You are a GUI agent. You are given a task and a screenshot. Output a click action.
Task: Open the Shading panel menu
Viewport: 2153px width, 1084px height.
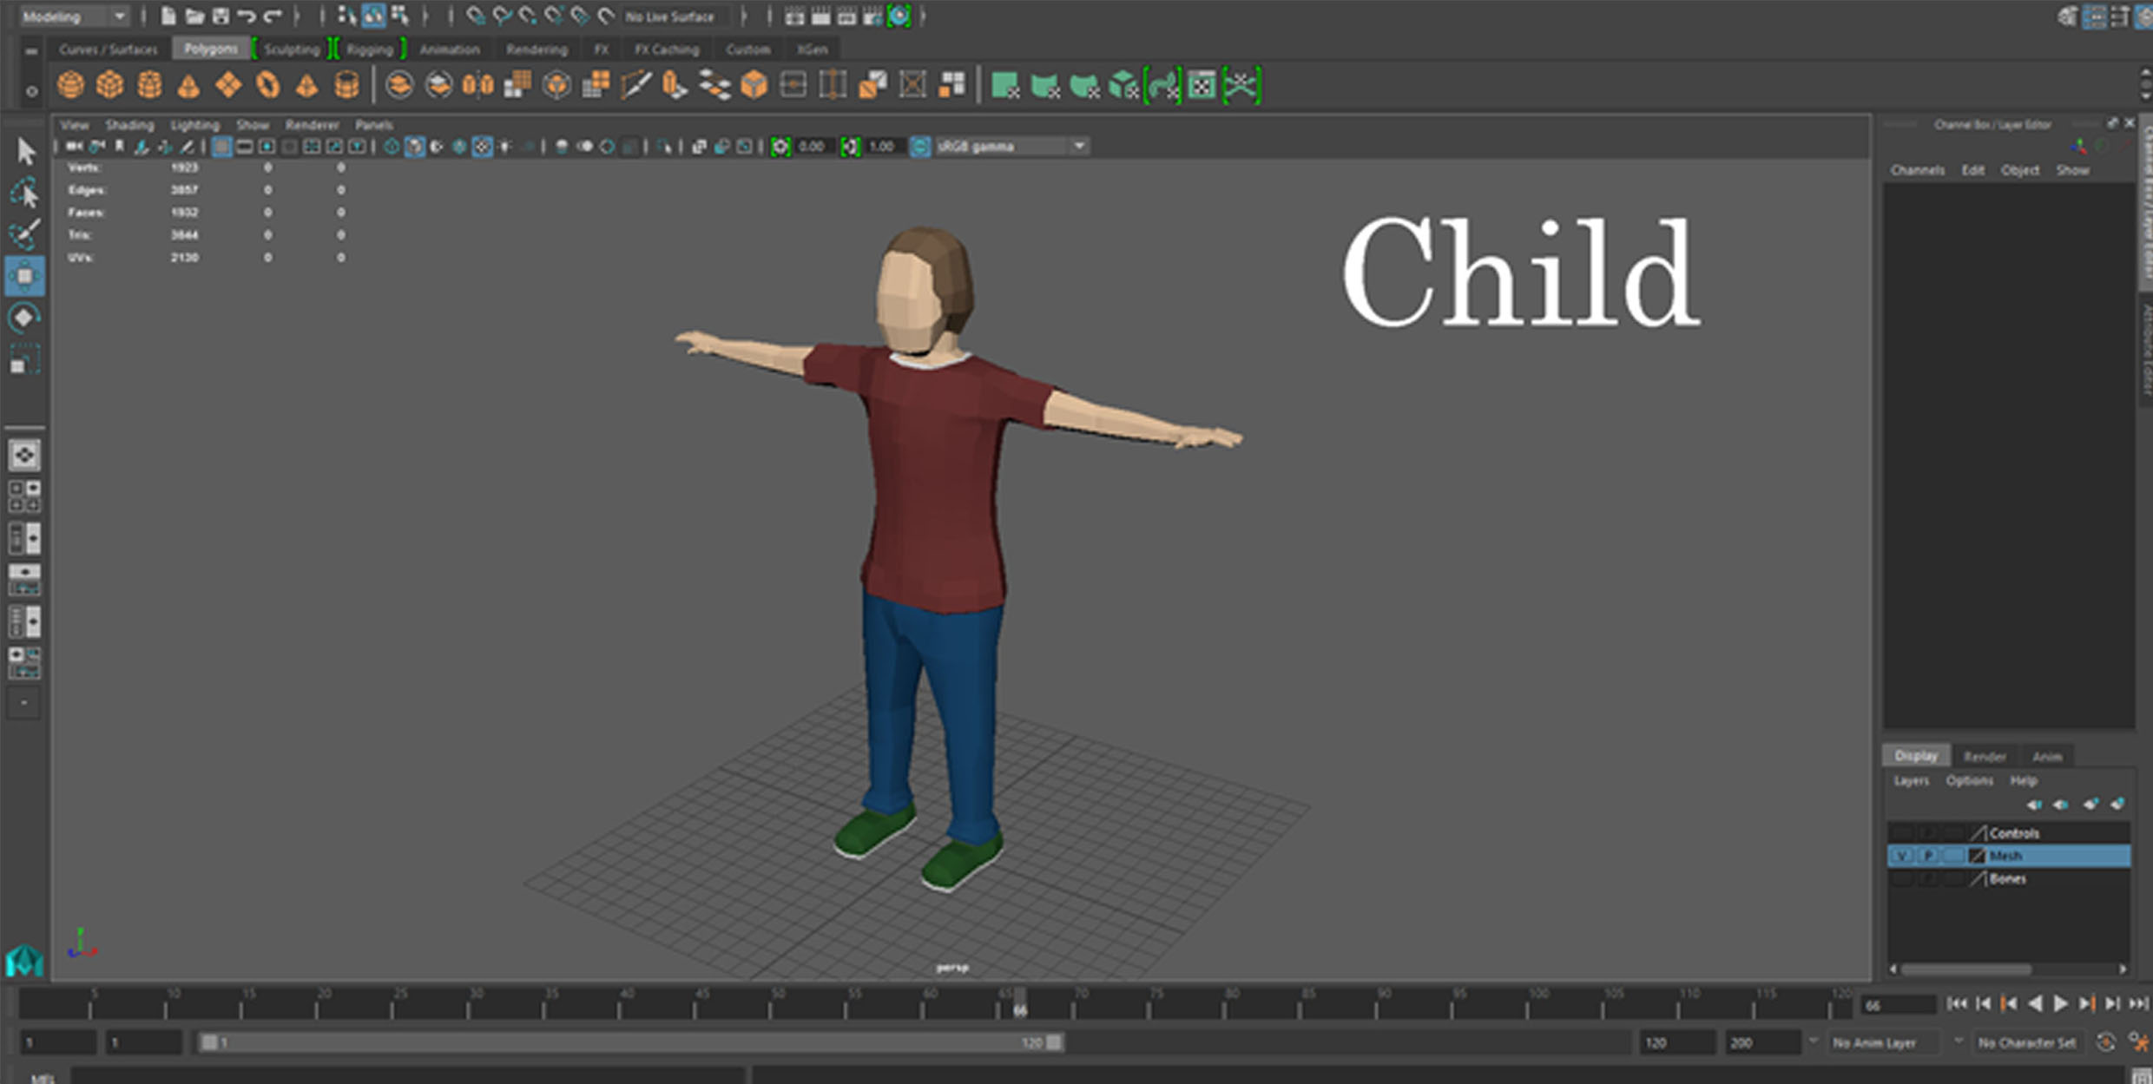(x=129, y=125)
